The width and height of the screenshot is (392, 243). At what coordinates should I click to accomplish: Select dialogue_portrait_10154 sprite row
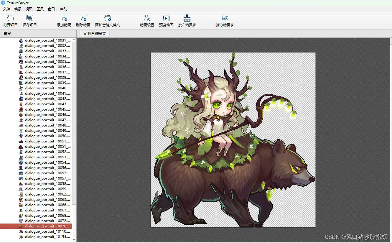point(36,237)
